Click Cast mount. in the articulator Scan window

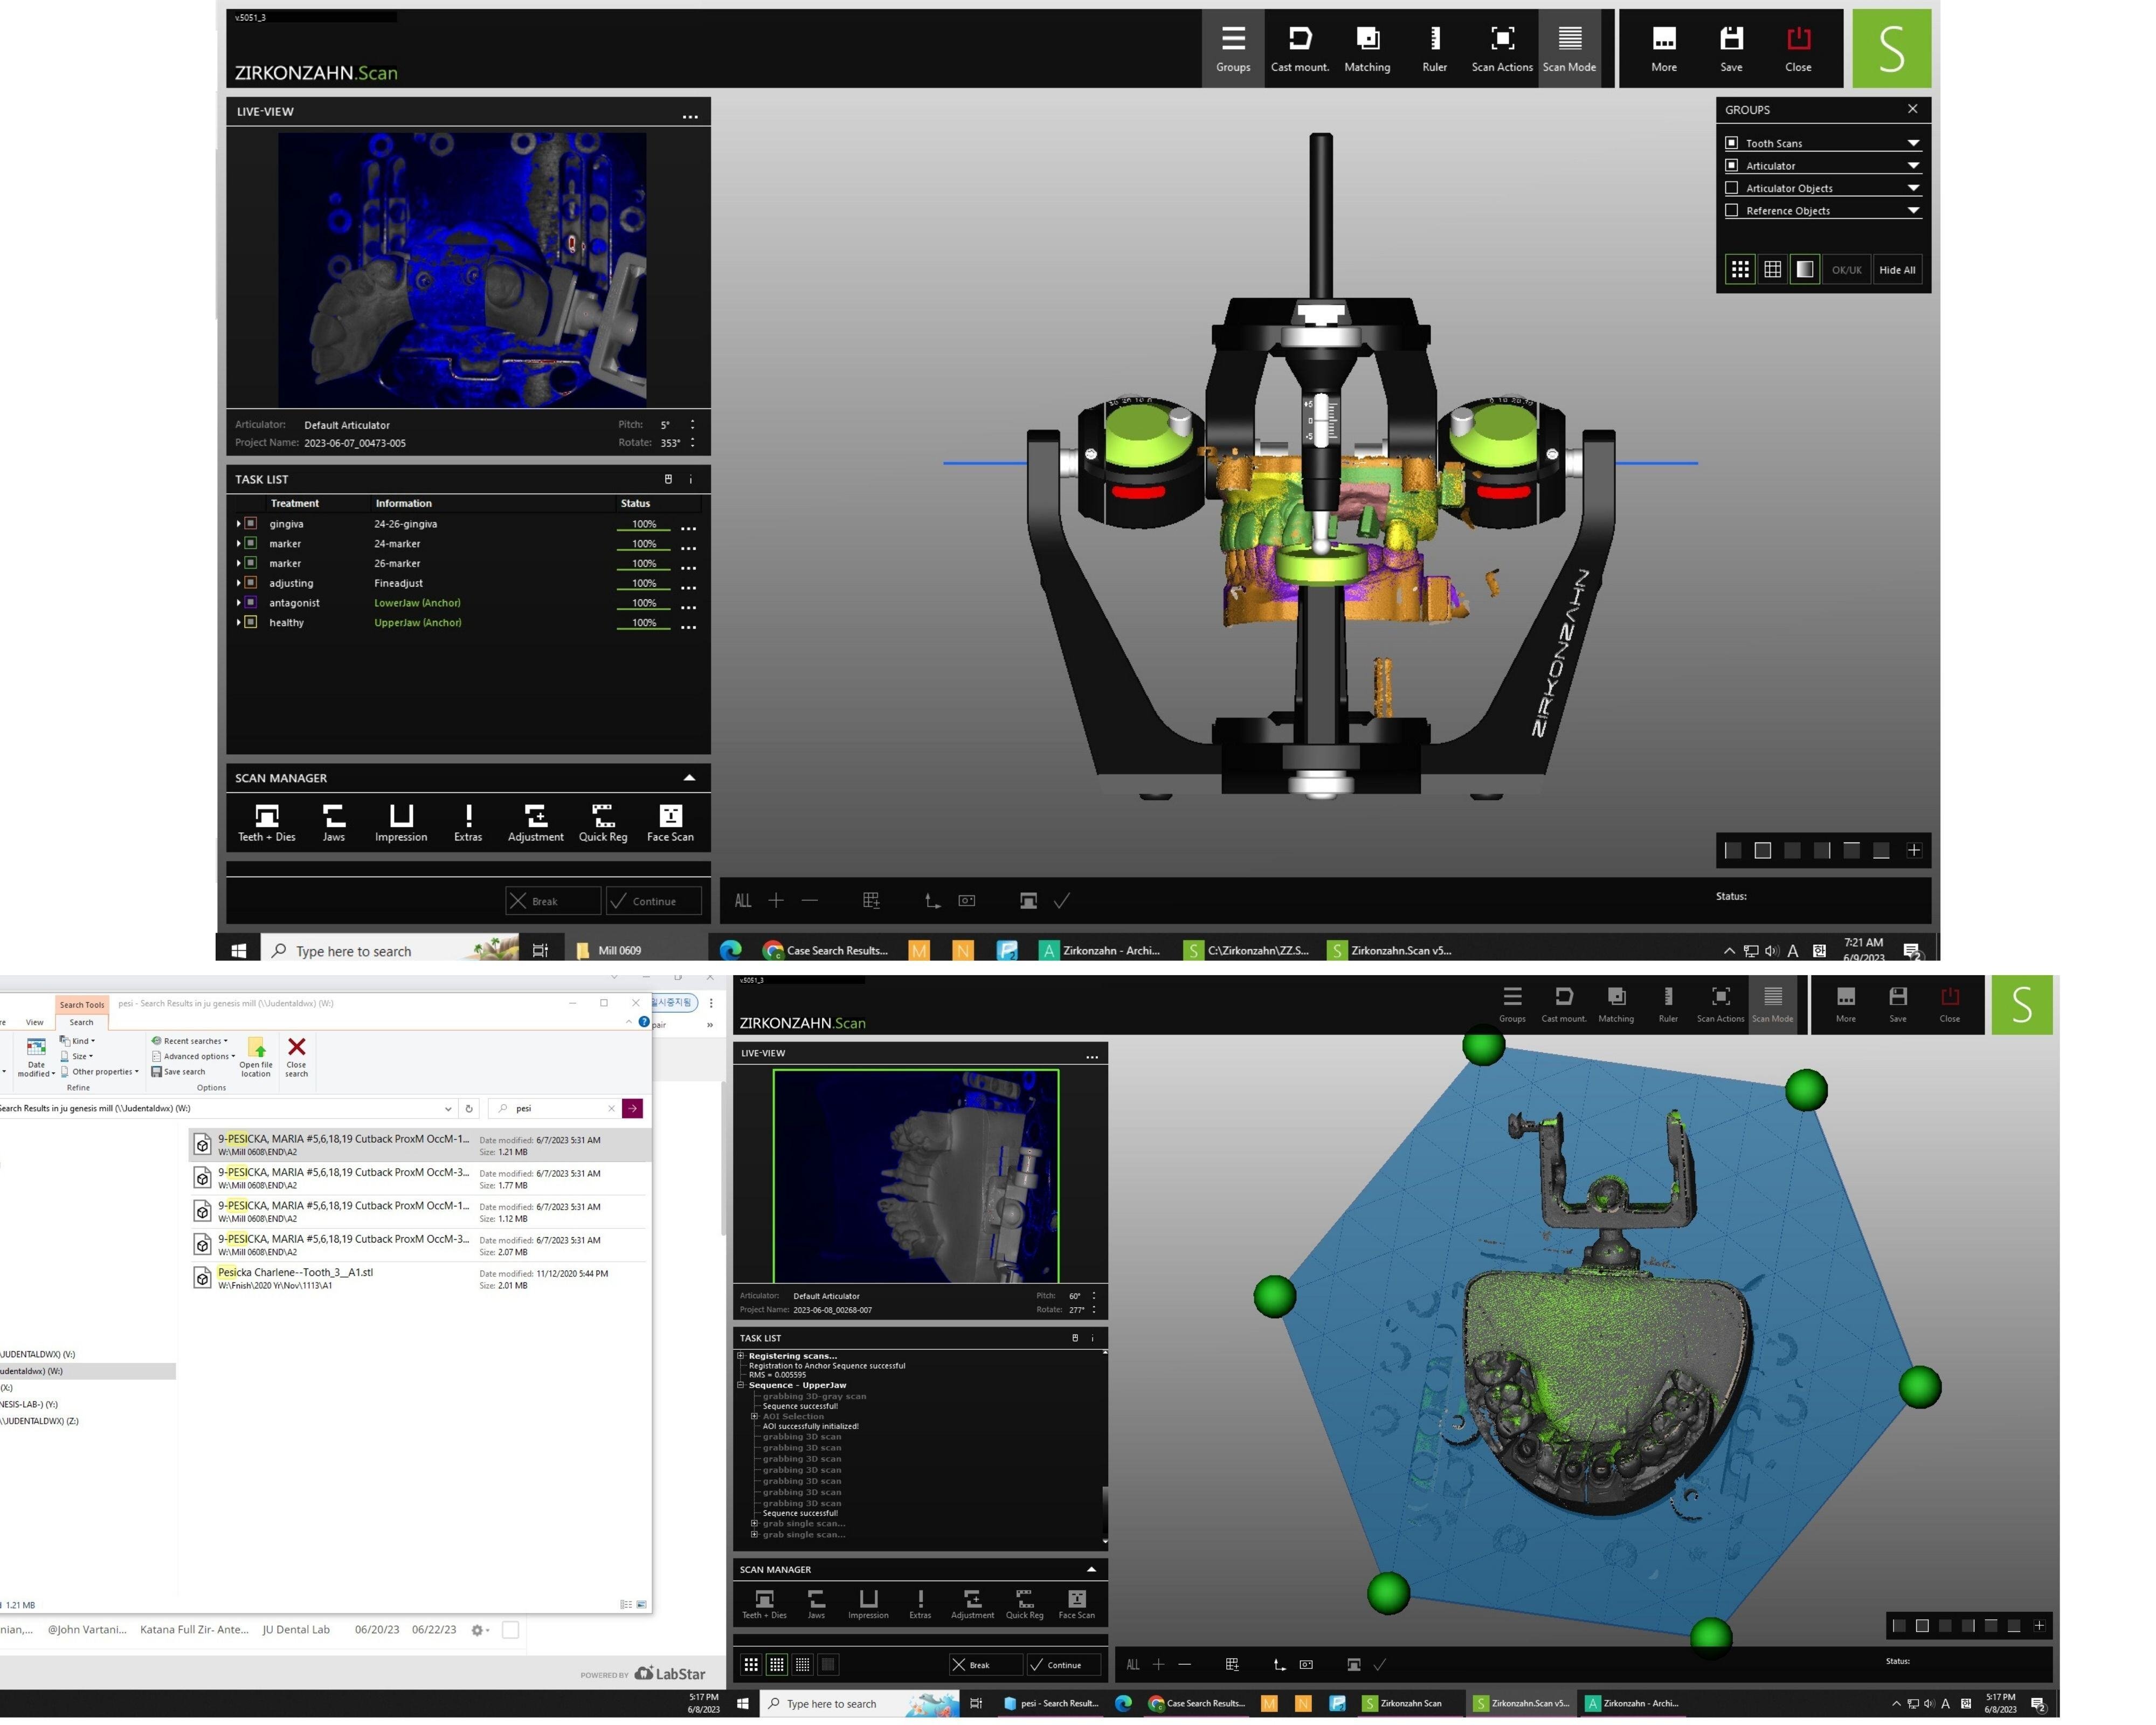pos(1300,48)
